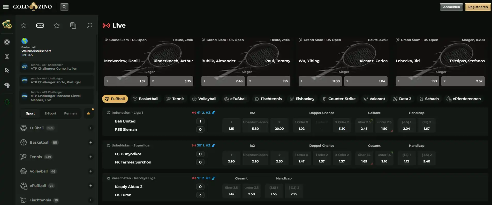Select the Counter-Strike live filter chip

(x=339, y=99)
